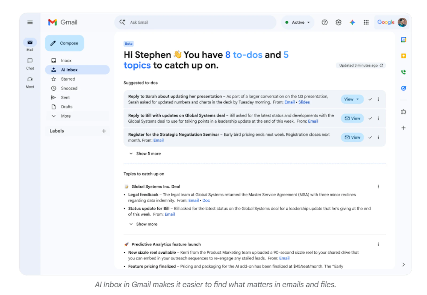Open Google Tasks in the side panel
427x295 pixels.
point(404,88)
